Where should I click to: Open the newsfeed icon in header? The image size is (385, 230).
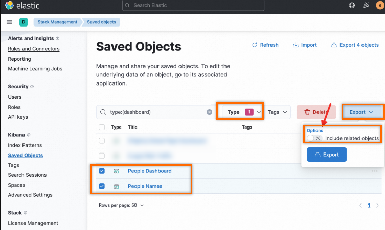pyautogui.click(x=366, y=6)
